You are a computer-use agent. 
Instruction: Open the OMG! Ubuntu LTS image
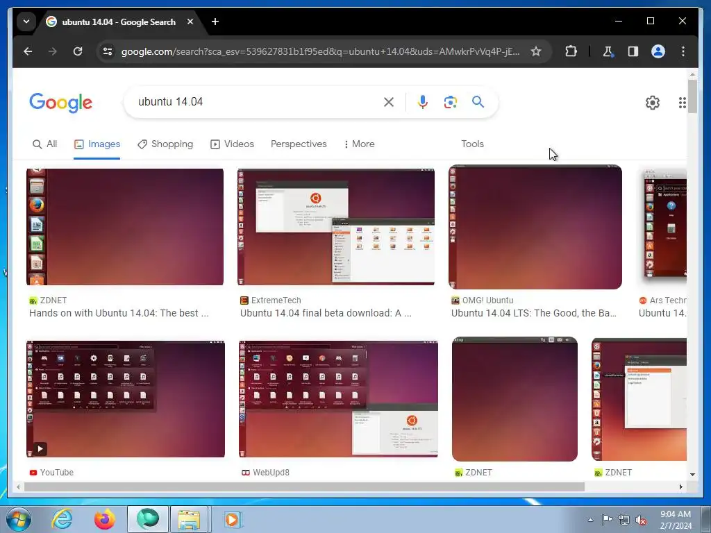[x=535, y=227]
